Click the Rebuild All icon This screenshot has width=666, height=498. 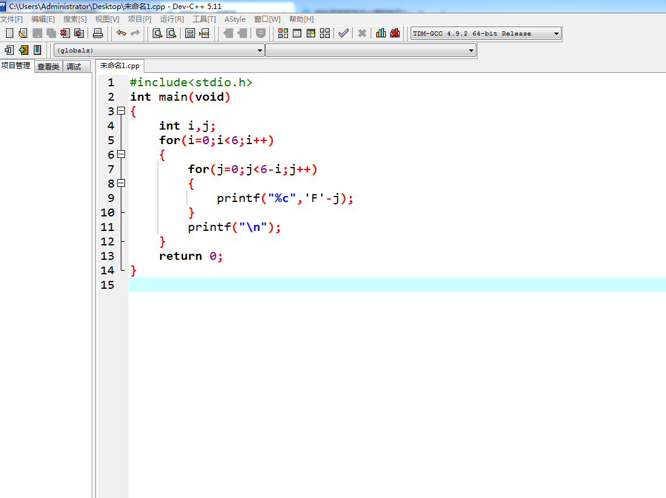[x=325, y=33]
